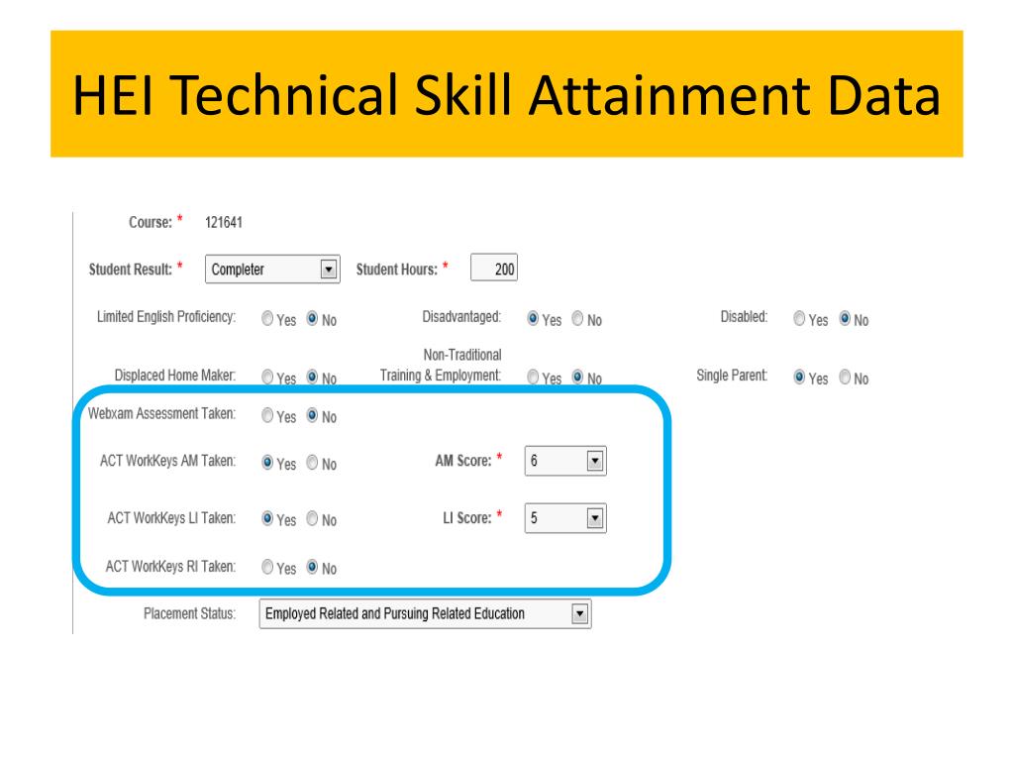Click the Student Hours input field

pyautogui.click(x=494, y=268)
